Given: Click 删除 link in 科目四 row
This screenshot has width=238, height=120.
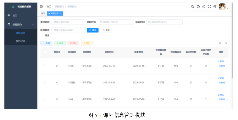Looking at the screenshot, I should coord(222,82).
